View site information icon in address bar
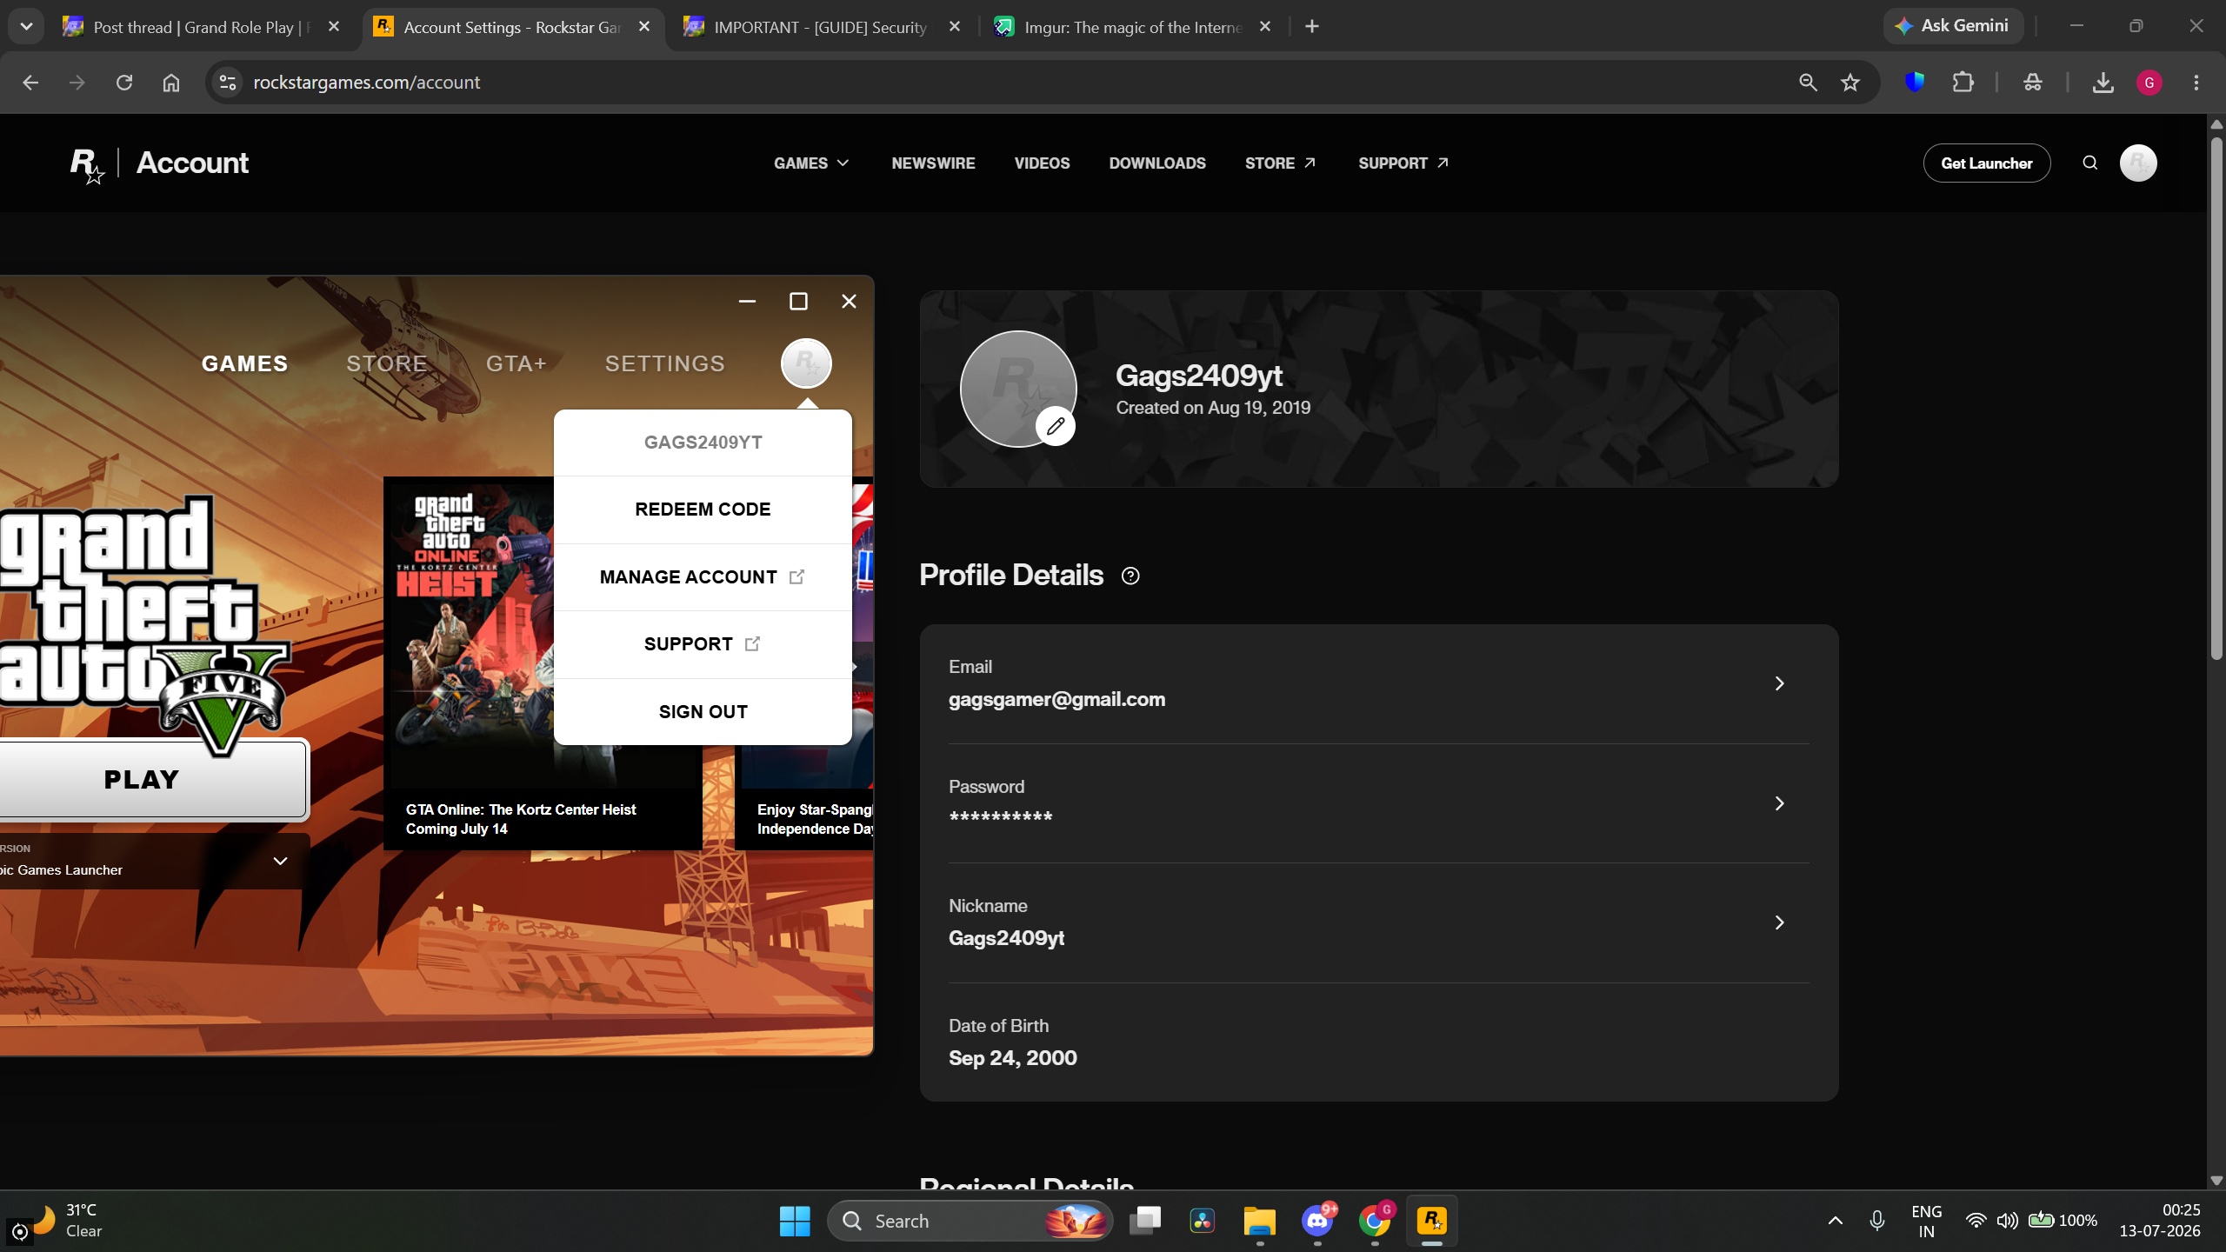The width and height of the screenshot is (2226, 1252). click(228, 83)
